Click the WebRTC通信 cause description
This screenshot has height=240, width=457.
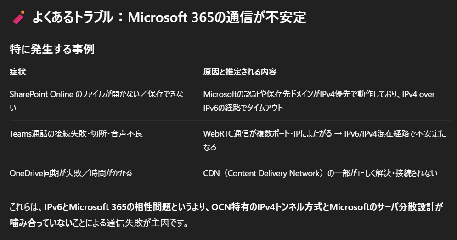click(324, 140)
